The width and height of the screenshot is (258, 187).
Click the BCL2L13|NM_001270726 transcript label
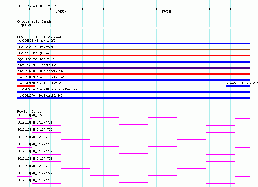pyautogui.click(x=35, y=180)
